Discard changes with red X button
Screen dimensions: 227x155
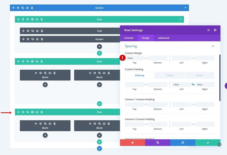133,143
